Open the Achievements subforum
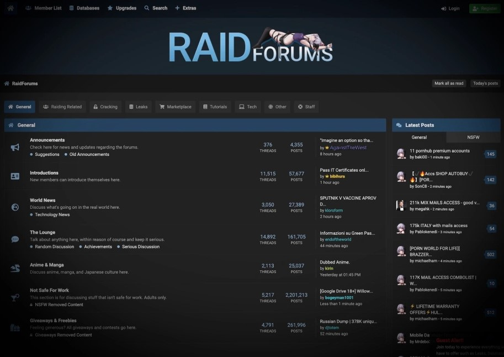Image resolution: width=504 pixels, height=357 pixels. [98, 247]
